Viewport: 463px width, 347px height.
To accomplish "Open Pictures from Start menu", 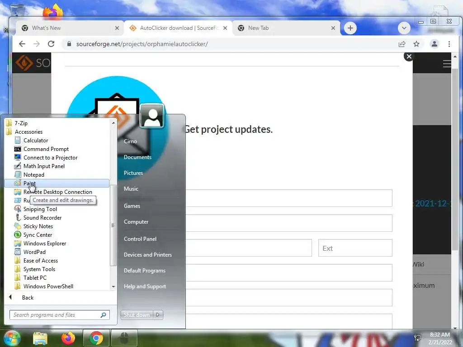I will coord(133,173).
